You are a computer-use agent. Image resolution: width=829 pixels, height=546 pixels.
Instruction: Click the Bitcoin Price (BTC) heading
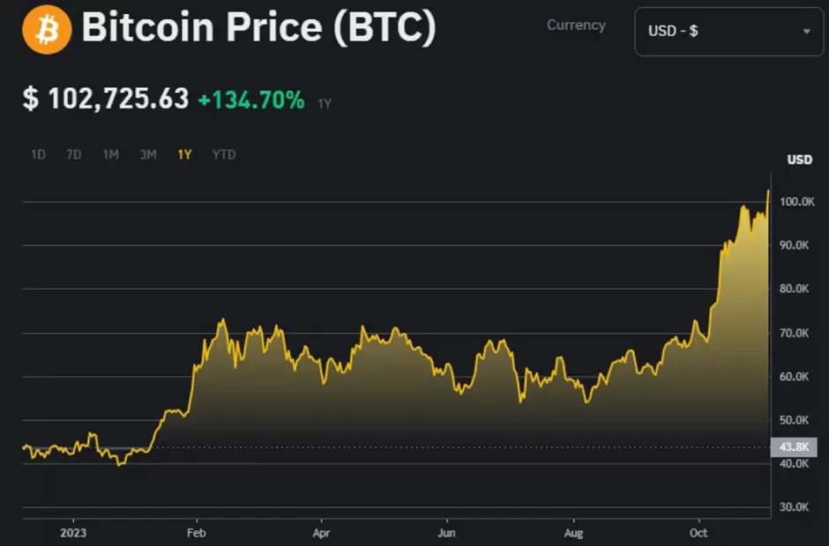coord(258,29)
